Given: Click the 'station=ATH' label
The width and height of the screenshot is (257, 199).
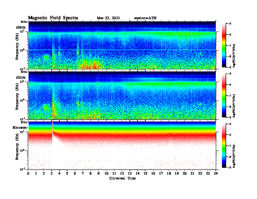Looking at the screenshot, I should click(x=145, y=18).
